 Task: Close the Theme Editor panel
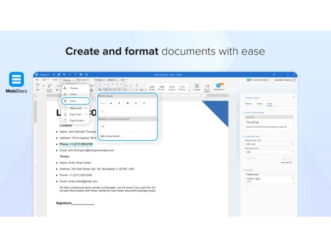pyautogui.click(x=293, y=97)
